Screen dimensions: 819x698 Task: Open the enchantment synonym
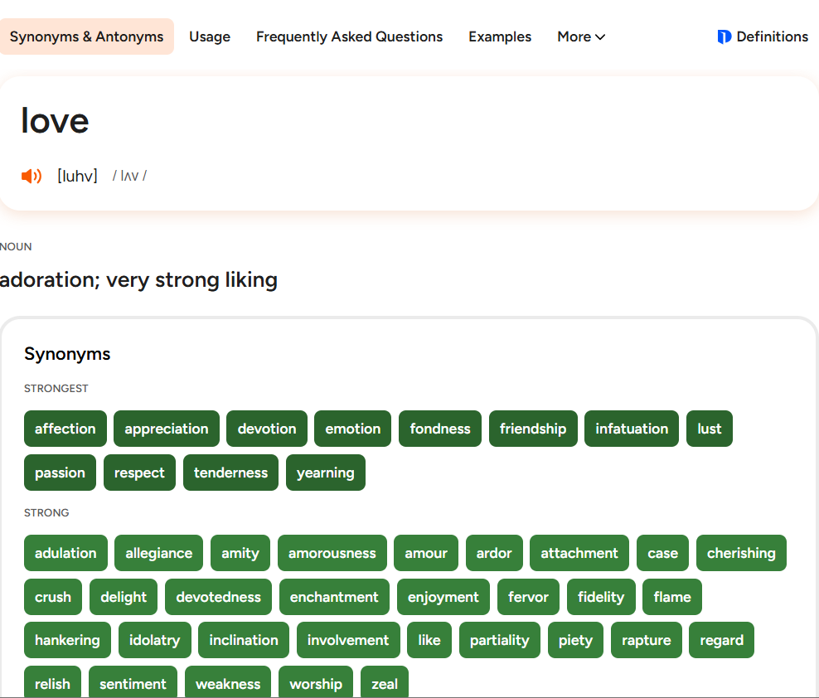pyautogui.click(x=334, y=597)
